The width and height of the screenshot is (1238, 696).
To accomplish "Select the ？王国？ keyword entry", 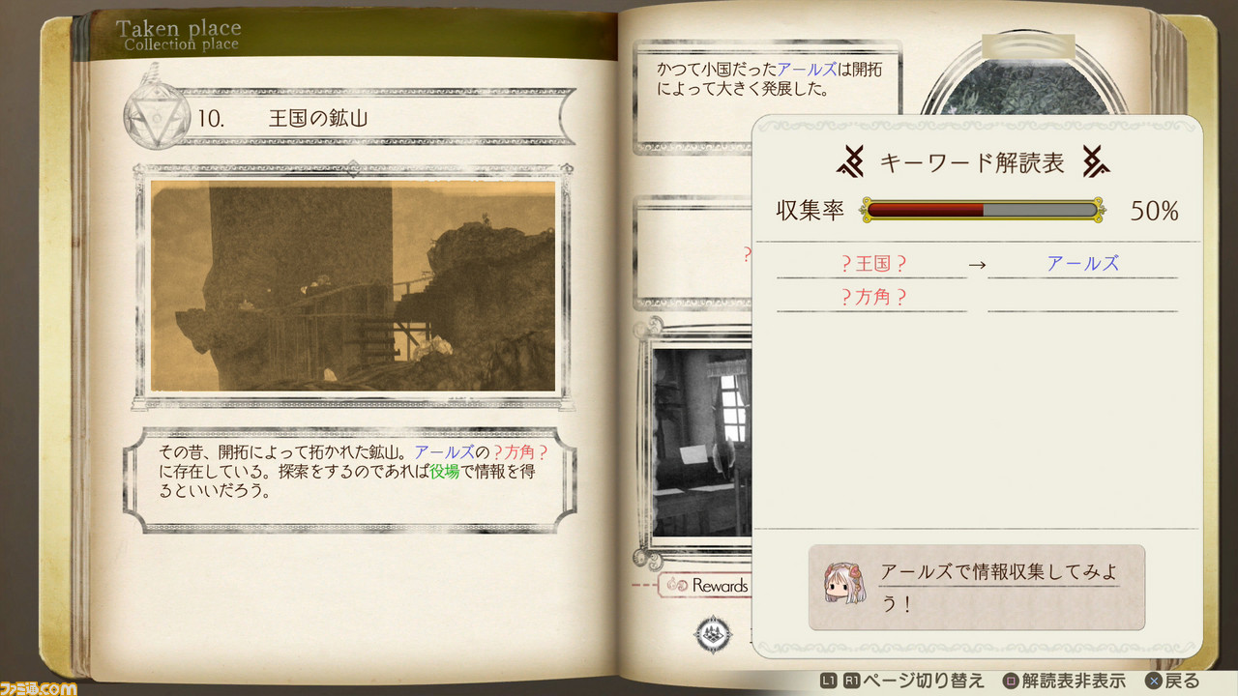I will pyautogui.click(x=873, y=263).
